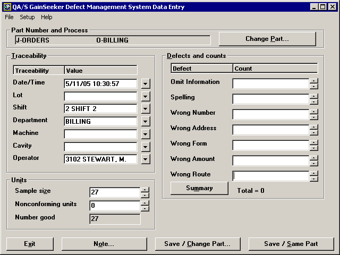340x255 pixels.
Task: Decrease Nonconforming units with down arrow
Action: pyautogui.click(x=144, y=209)
